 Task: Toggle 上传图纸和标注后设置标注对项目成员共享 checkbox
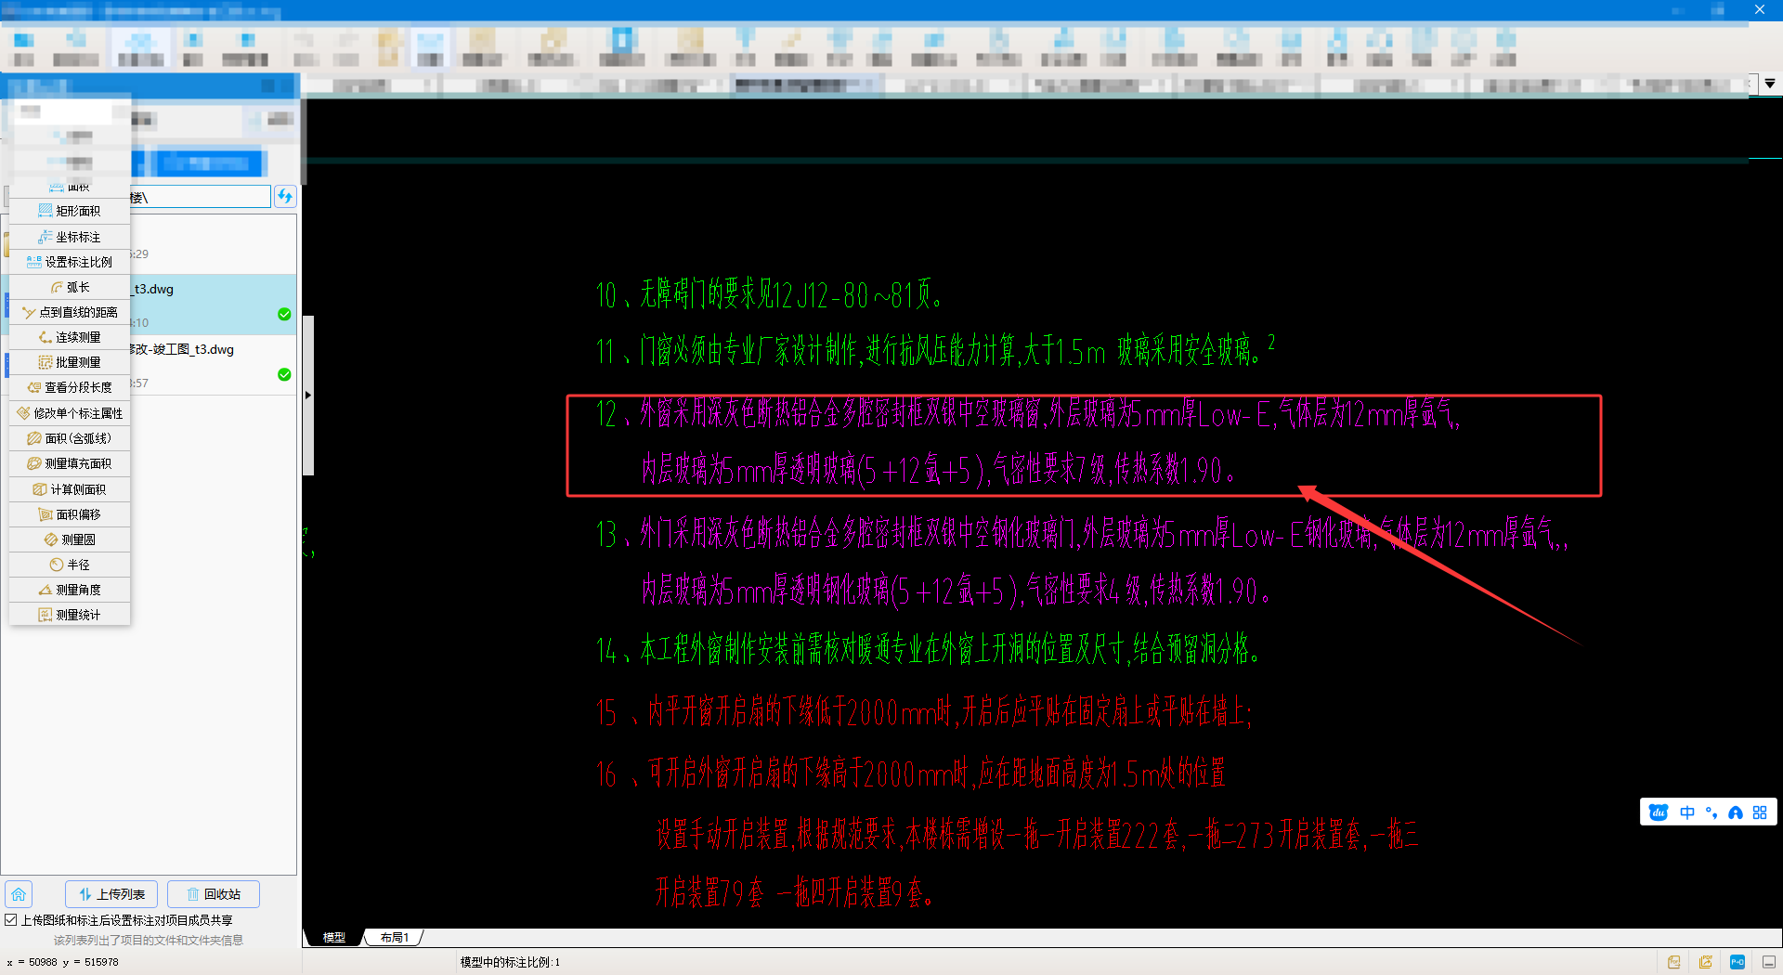point(11,920)
